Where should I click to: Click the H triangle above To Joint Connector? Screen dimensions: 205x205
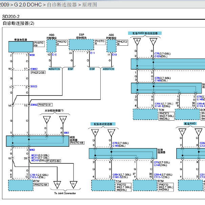tap(74, 184)
